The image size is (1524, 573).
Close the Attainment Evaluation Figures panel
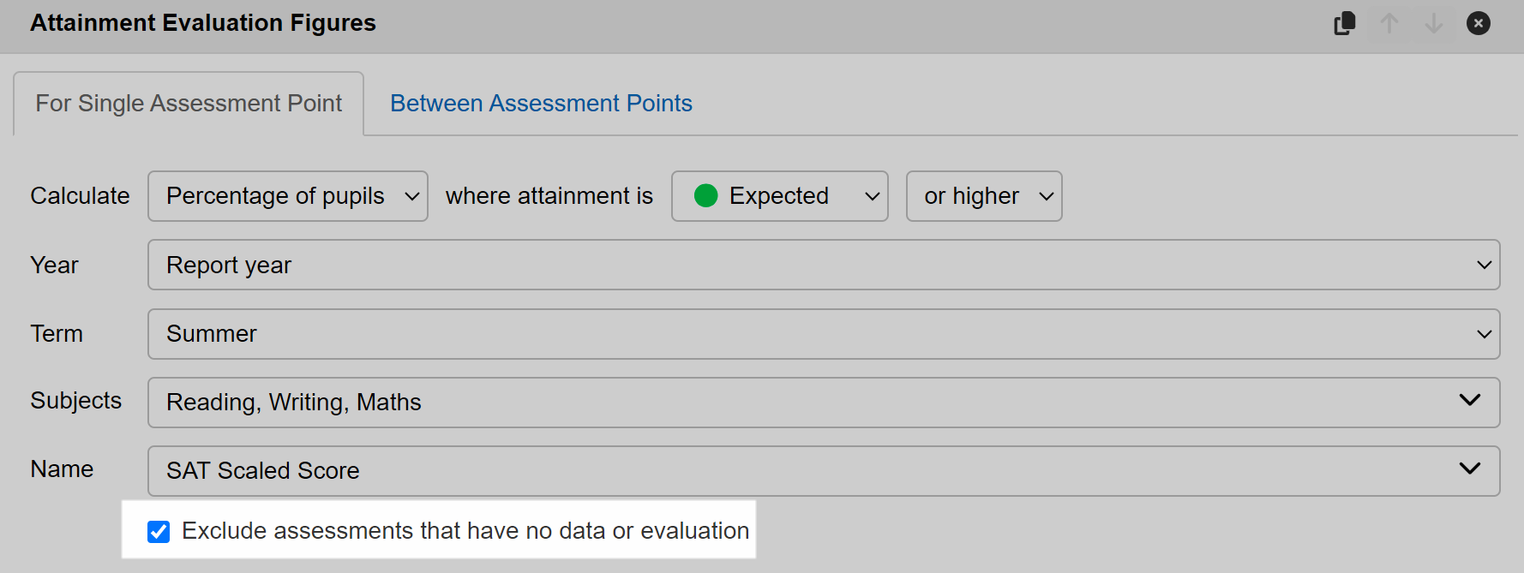click(x=1479, y=23)
